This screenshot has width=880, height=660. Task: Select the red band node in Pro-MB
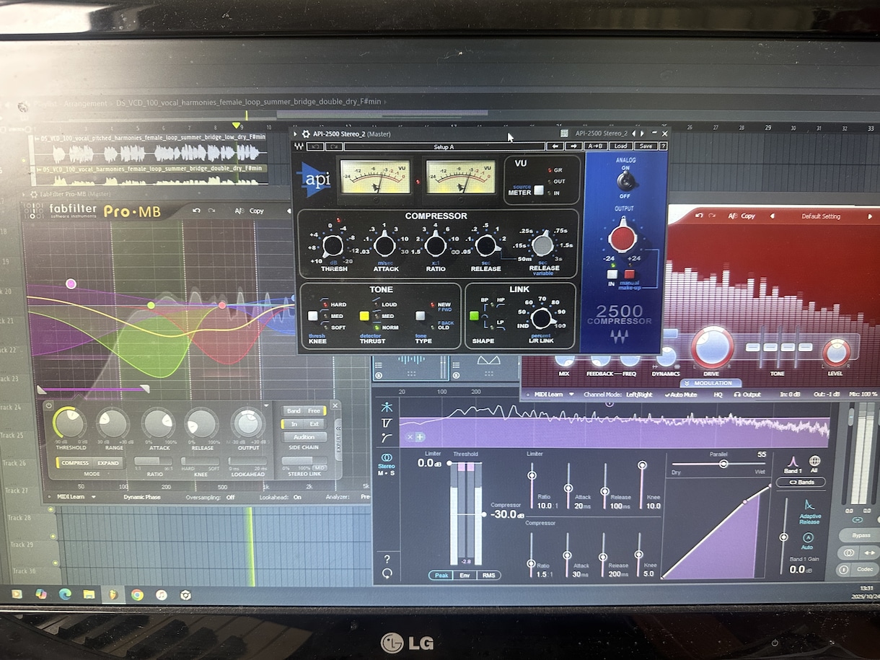(222, 305)
